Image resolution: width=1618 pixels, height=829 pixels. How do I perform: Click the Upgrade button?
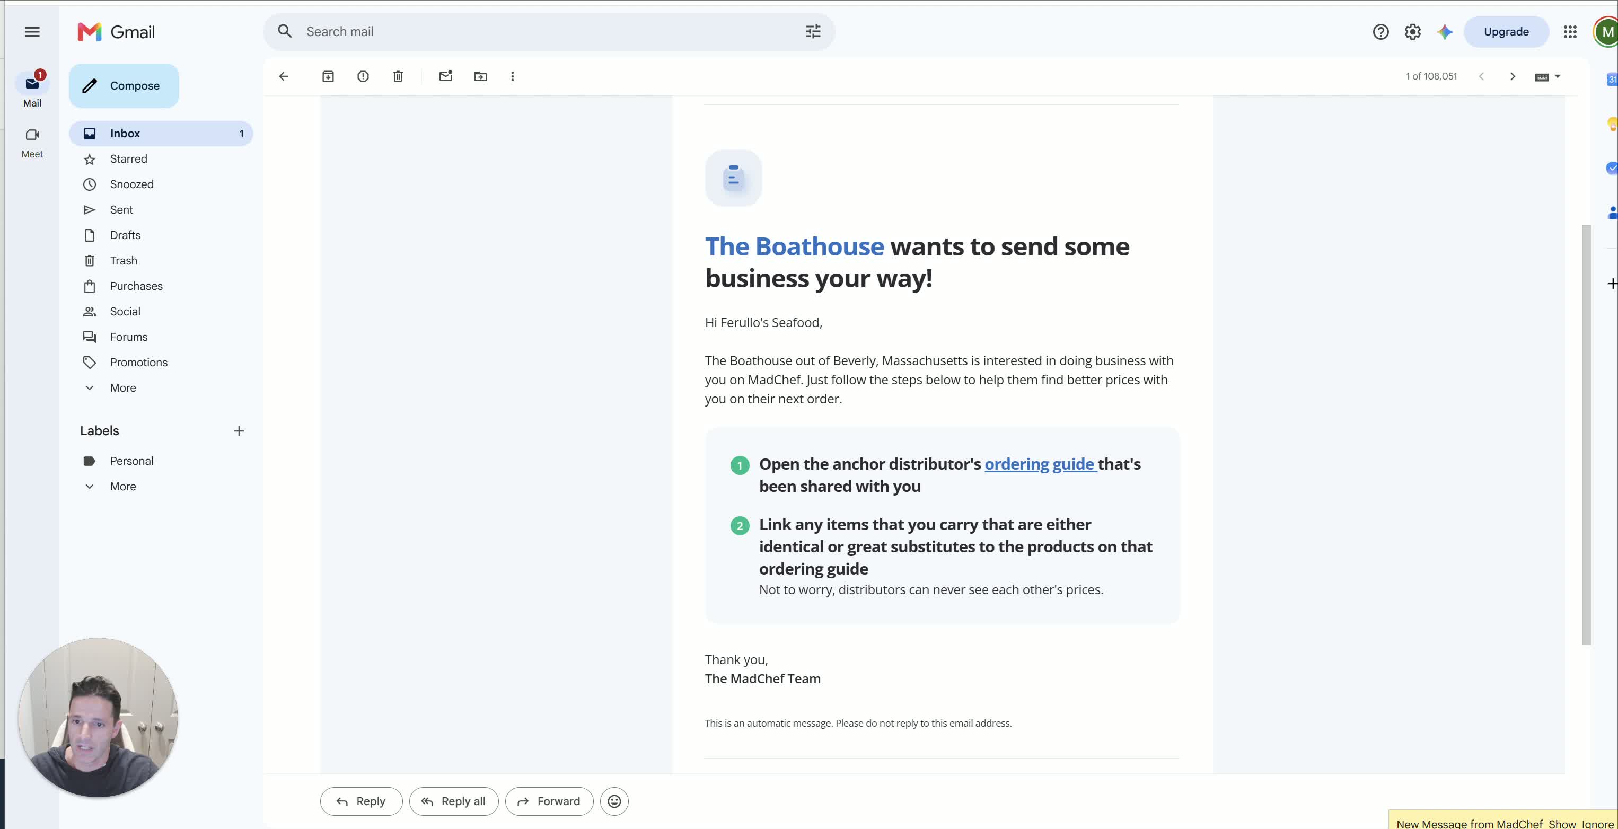[x=1506, y=31]
